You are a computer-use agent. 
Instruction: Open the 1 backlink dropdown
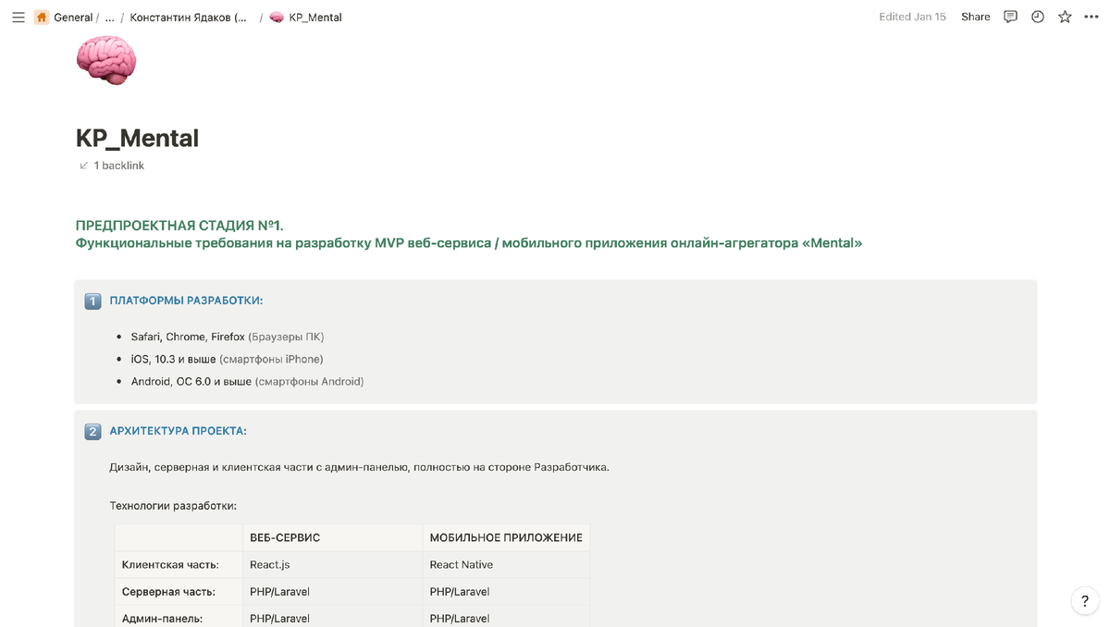[x=112, y=166]
